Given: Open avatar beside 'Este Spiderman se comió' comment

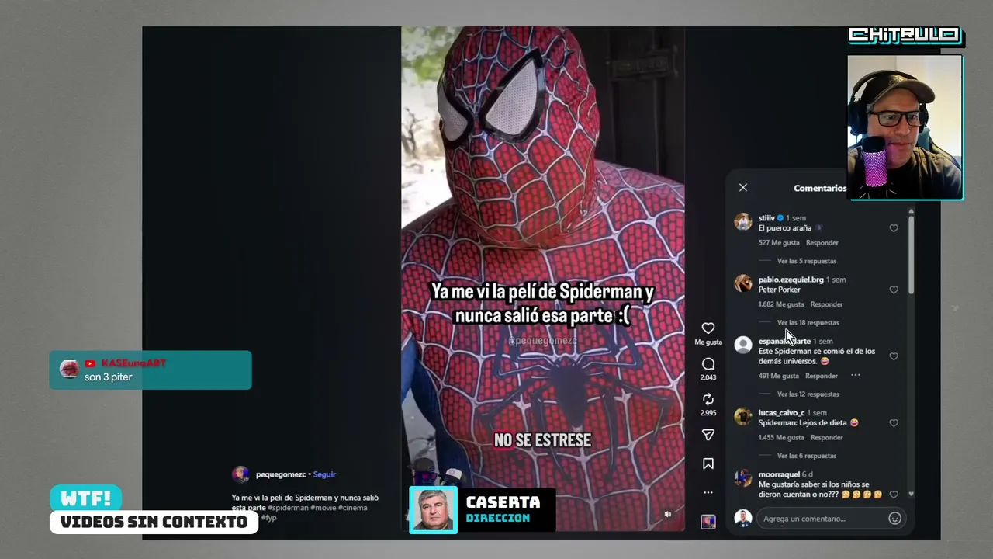Looking at the screenshot, I should 743,345.
